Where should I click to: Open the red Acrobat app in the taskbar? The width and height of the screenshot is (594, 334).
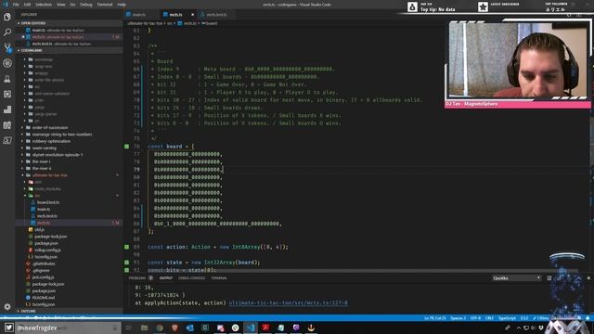265,328
